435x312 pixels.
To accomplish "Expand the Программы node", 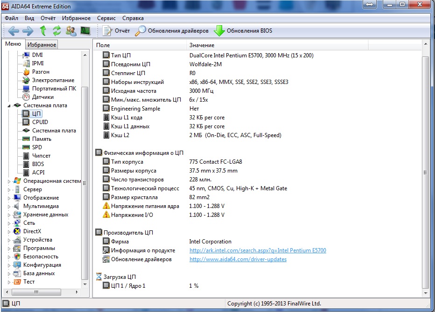I will click(9, 248).
